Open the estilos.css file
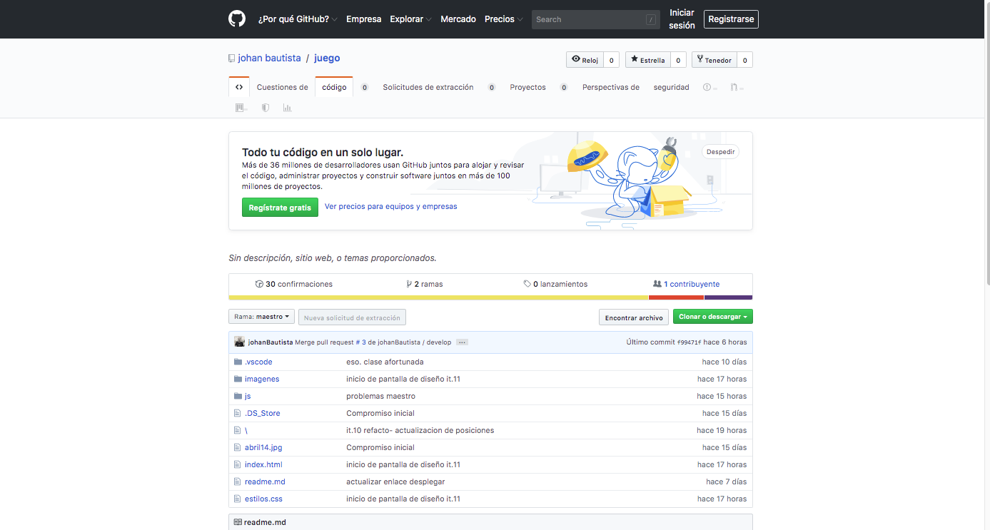990x530 pixels. (x=263, y=499)
